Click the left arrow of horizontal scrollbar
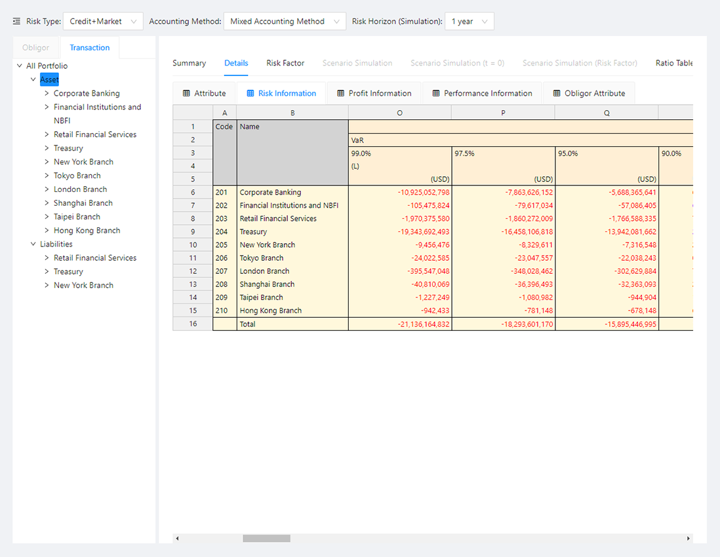Screen dimensions: 720x557 click(x=178, y=539)
